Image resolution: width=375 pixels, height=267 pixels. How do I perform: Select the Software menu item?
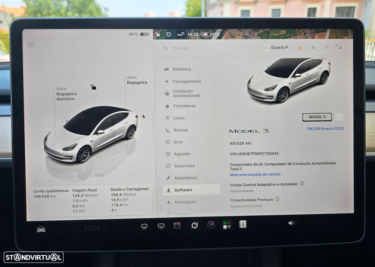tap(191, 190)
